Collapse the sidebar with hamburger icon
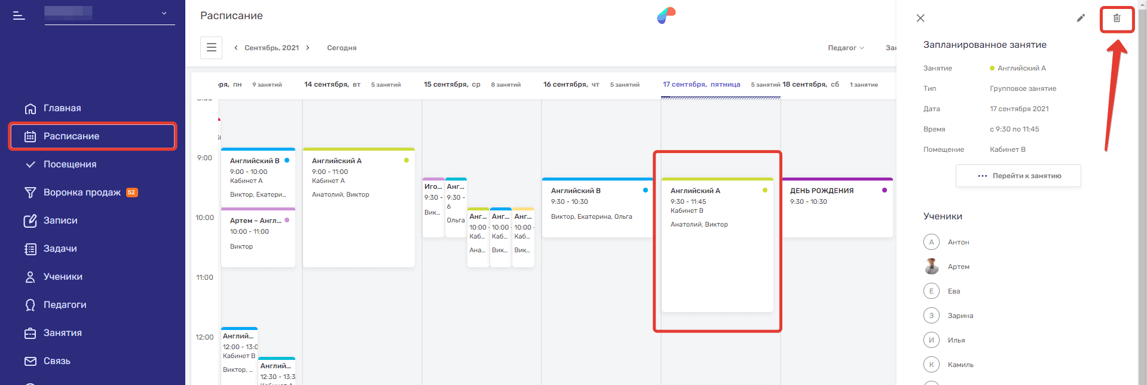The height and width of the screenshot is (385, 1147). click(19, 16)
